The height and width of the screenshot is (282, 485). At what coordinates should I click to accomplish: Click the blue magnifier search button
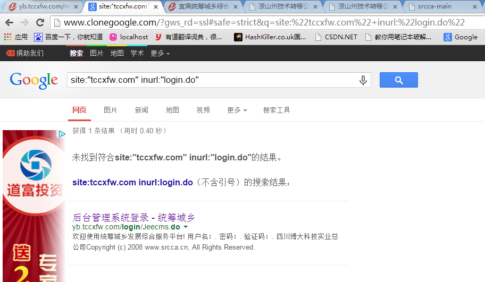(x=399, y=80)
